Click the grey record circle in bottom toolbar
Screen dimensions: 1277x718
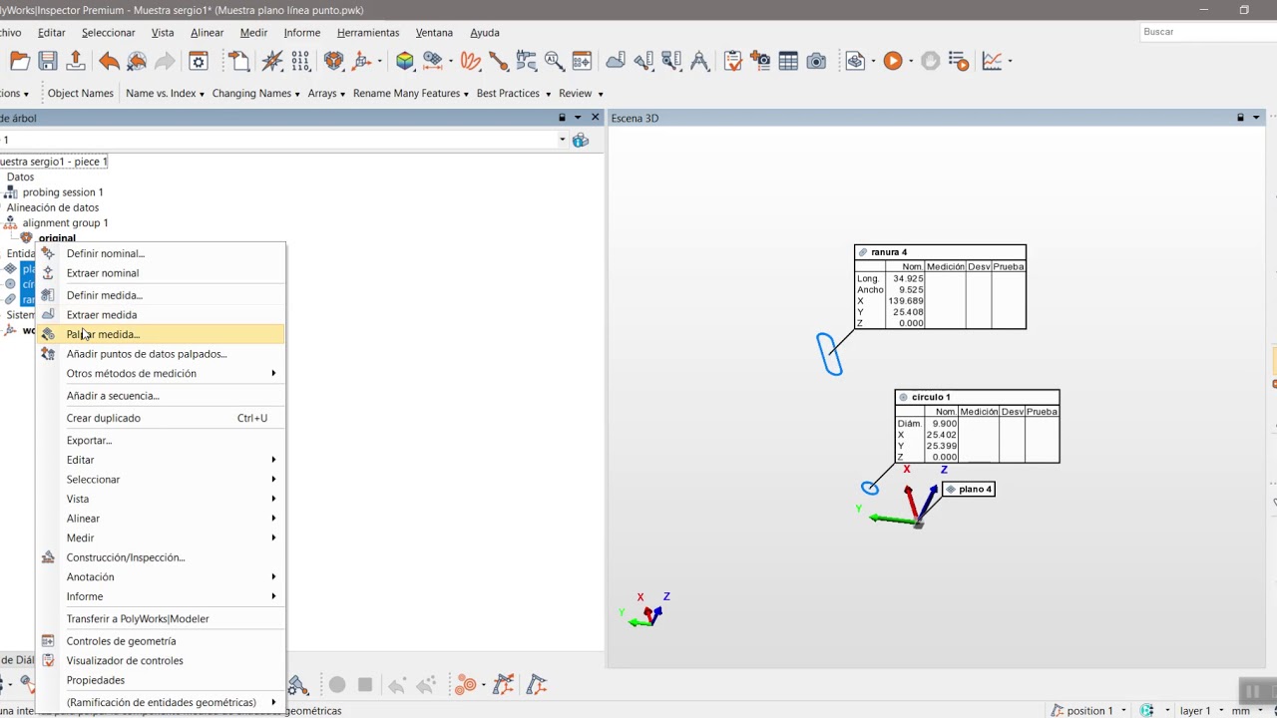(337, 685)
